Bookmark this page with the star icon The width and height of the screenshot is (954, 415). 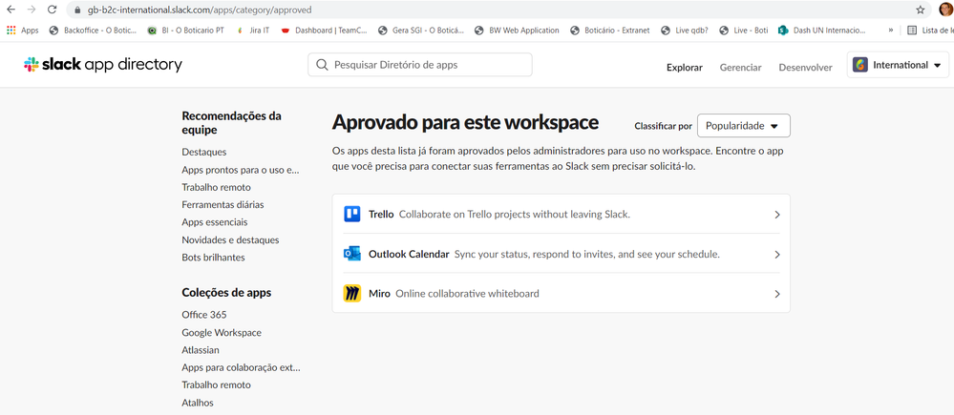[920, 10]
